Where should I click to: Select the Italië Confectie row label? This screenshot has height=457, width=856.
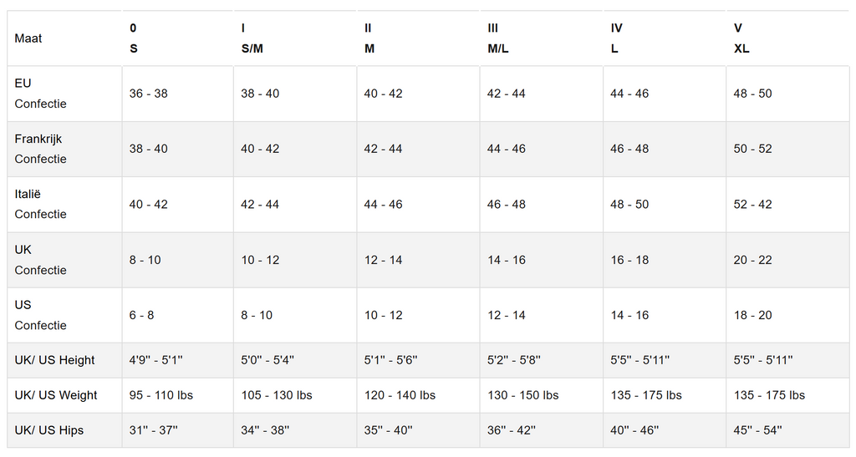(40, 204)
